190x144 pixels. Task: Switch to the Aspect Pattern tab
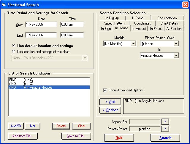[x=114, y=23]
